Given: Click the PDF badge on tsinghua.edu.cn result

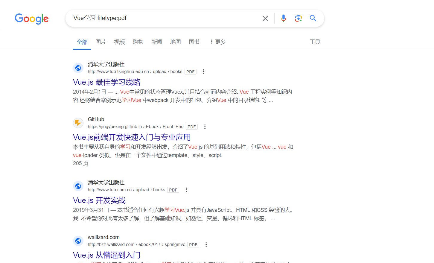Looking at the screenshot, I should [x=191, y=72].
